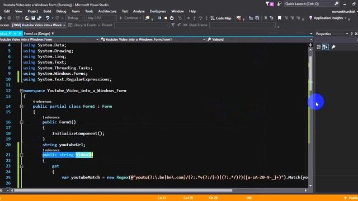Click the thread filter funnel icon
This screenshot has width=358, height=201.
173,25
